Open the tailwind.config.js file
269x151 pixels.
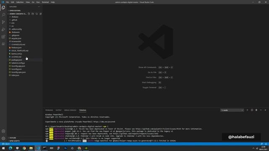[x=18, y=63]
